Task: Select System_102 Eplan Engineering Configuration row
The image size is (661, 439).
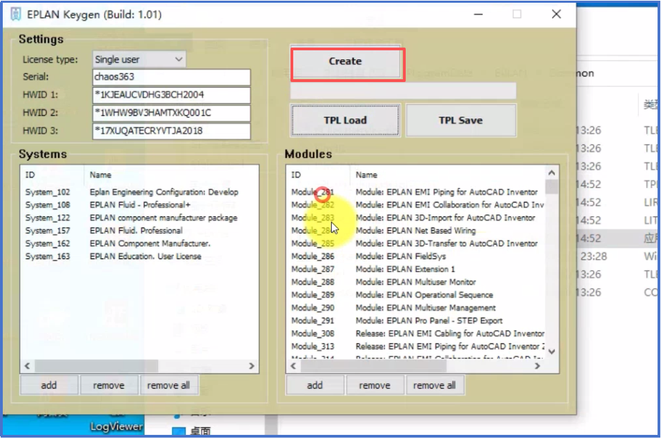Action: click(139, 192)
